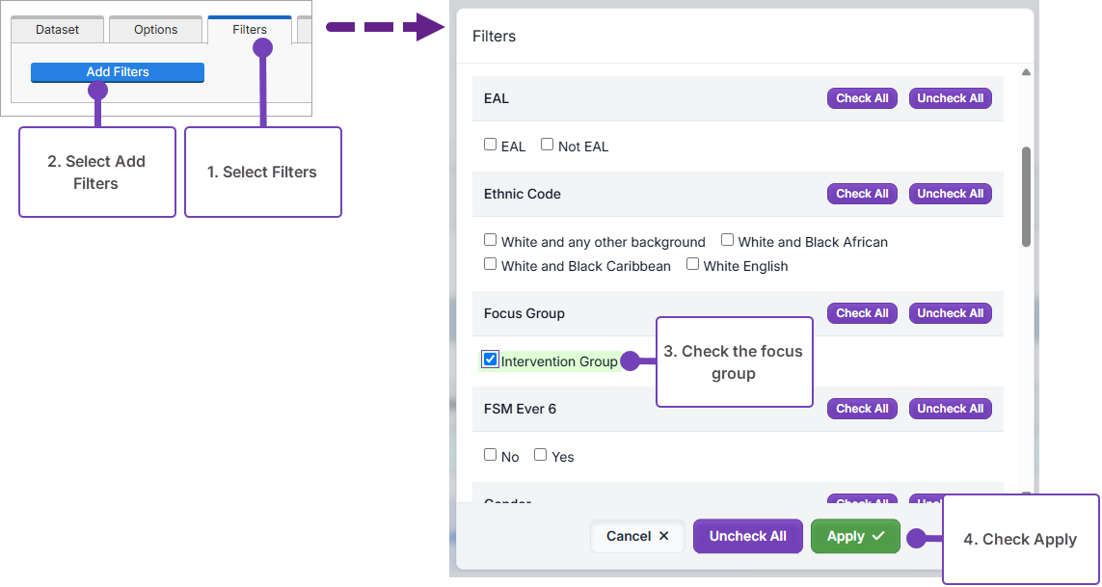The height and width of the screenshot is (587, 1102).
Task: Untick the Intervention Group checkbox
Action: coord(491,360)
